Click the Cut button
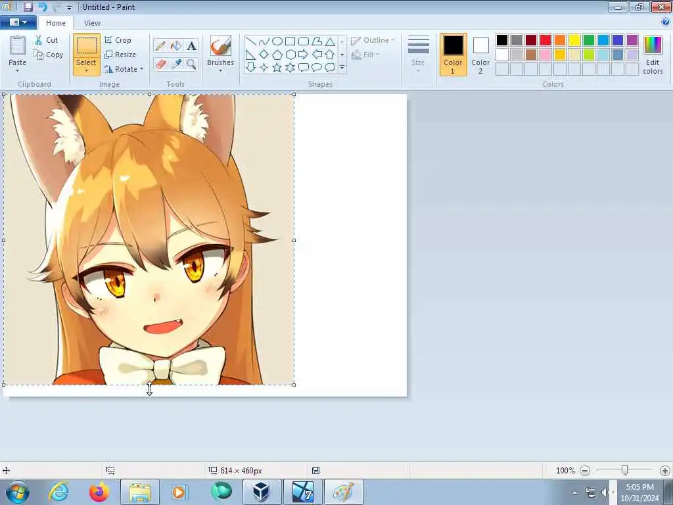The width and height of the screenshot is (673, 505). pos(47,40)
